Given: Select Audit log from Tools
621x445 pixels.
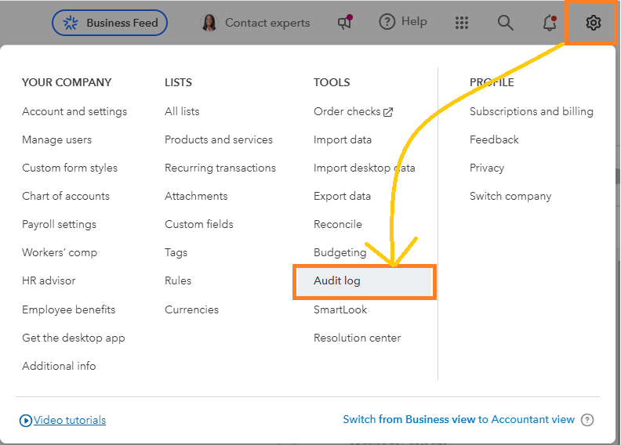Looking at the screenshot, I should coord(337,280).
